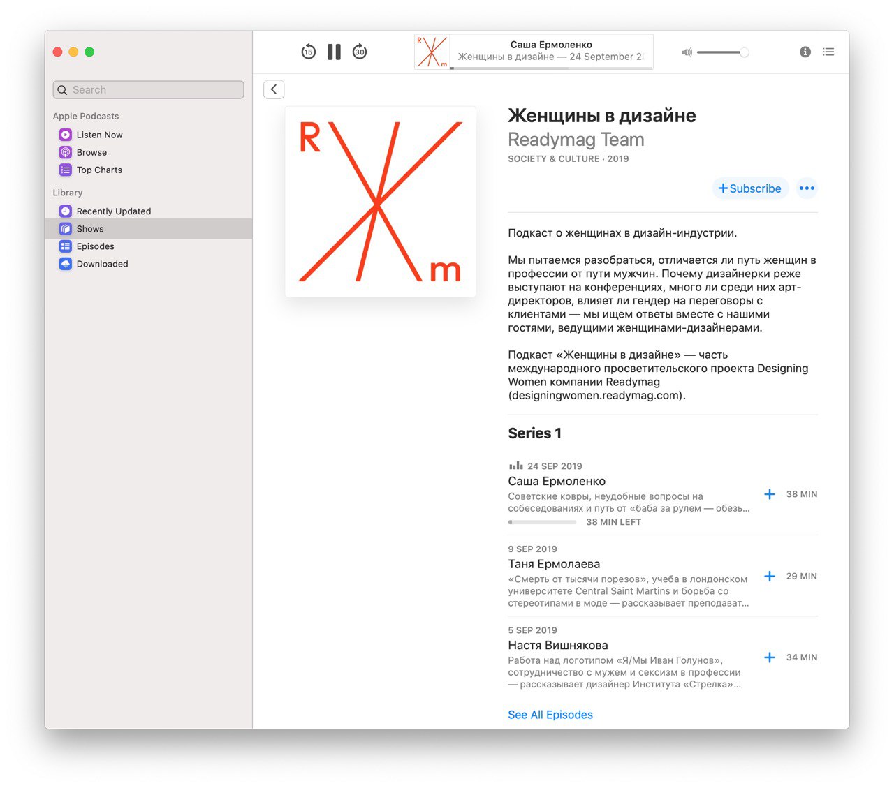Viewport: 894px width, 788px height.
Task: Click the yellow minimize window button
Action: point(73,52)
